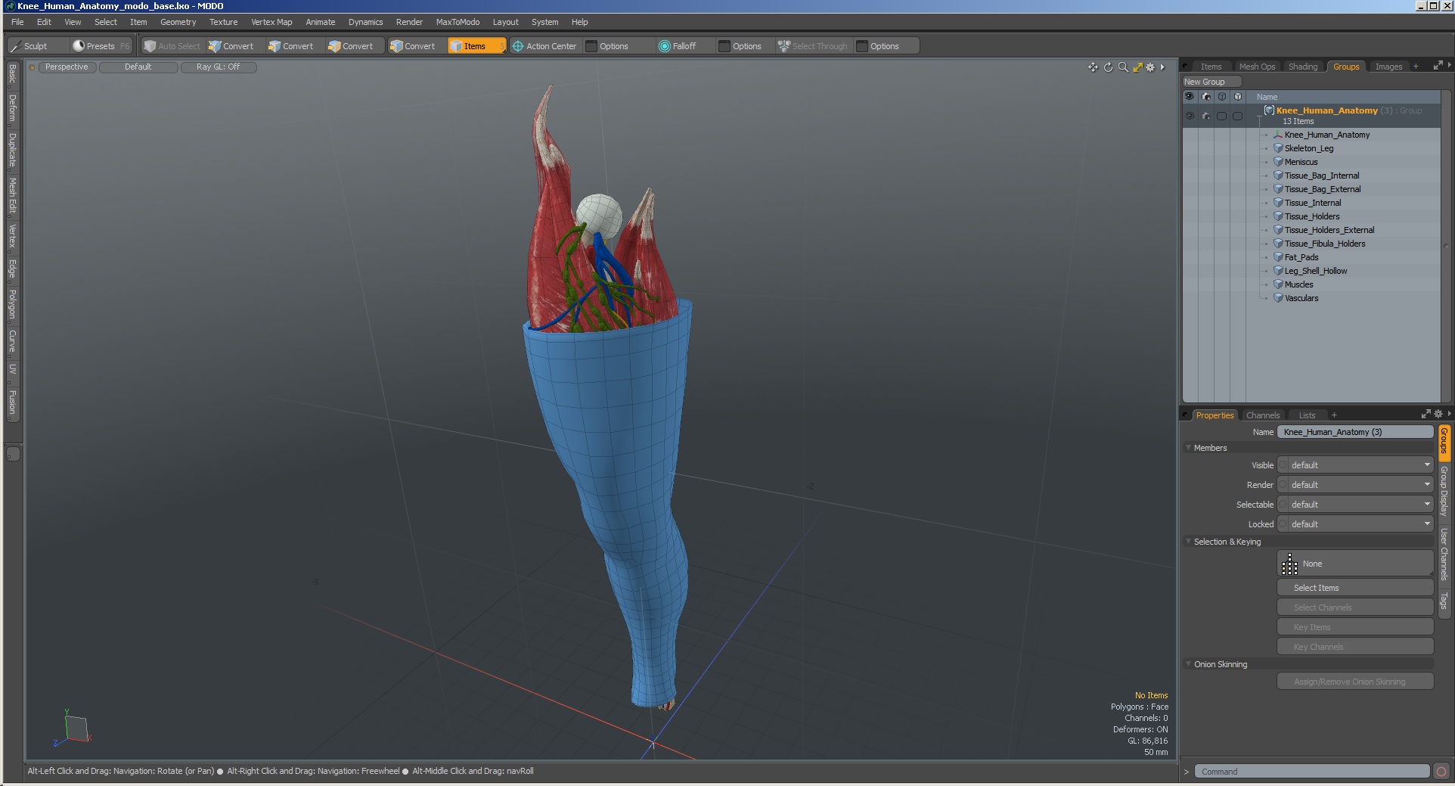Click the viewport pan/move icon

pos(1093,67)
